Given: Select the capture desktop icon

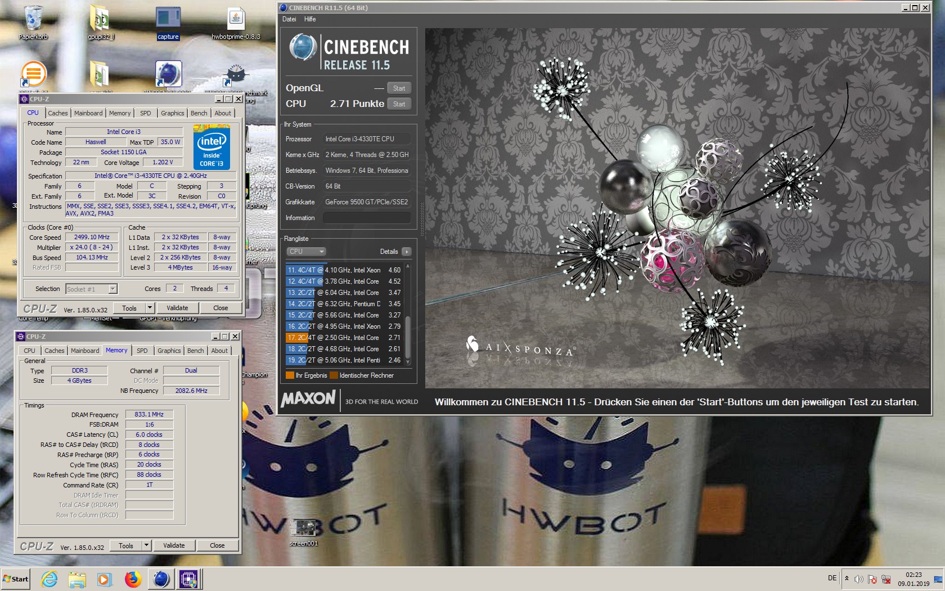Looking at the screenshot, I should [x=168, y=23].
